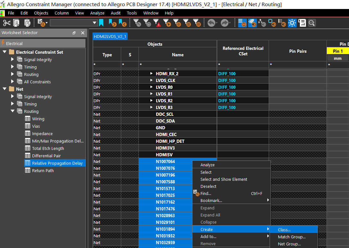Expand Signal Integrity under Net

point(13,96)
